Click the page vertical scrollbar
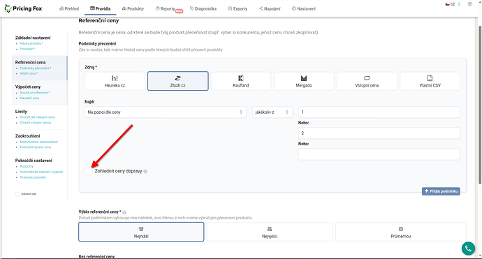 [479, 105]
